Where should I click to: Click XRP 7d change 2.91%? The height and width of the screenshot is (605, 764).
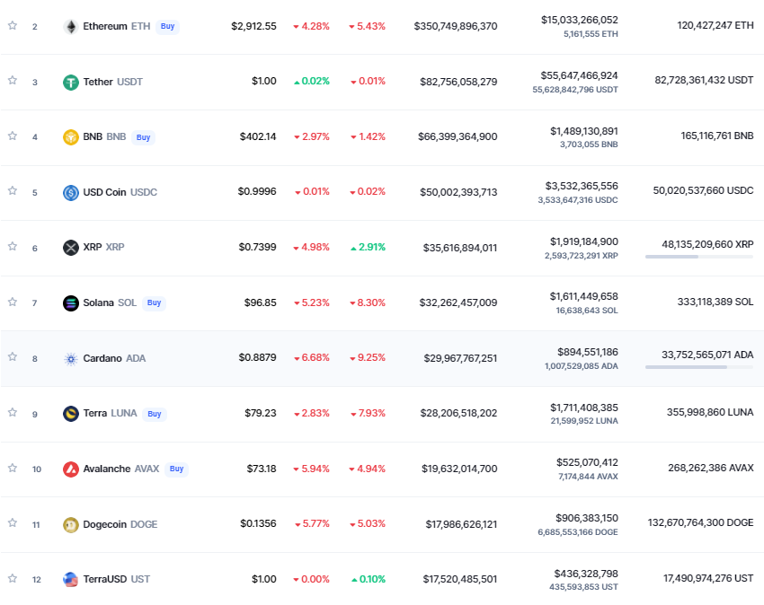(368, 247)
